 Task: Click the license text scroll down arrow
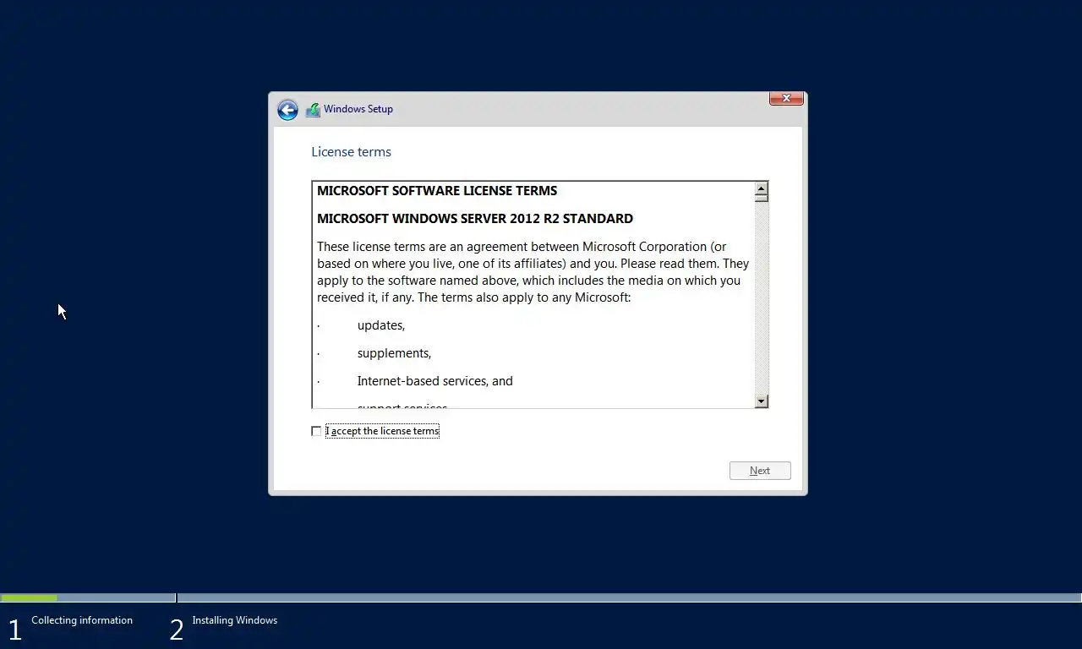click(762, 401)
